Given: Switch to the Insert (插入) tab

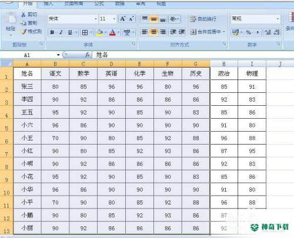Looking at the screenshot, I should 48,4.
